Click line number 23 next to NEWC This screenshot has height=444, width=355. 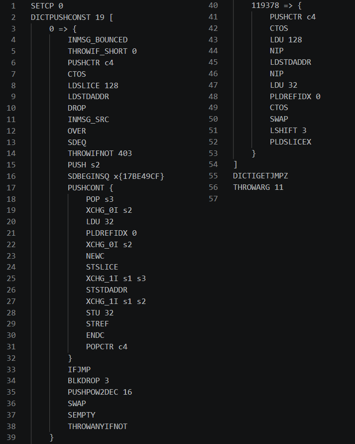[11, 256]
